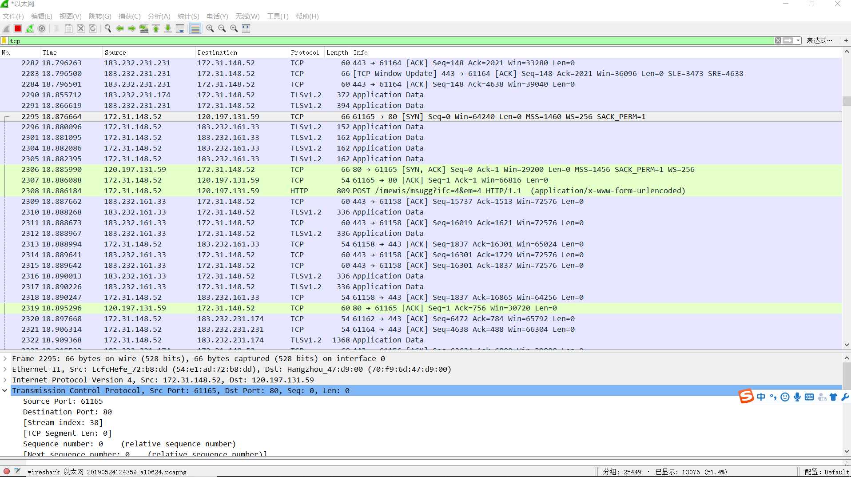Jump to the first packet
Viewport: 851px width, 477px height.
156,28
